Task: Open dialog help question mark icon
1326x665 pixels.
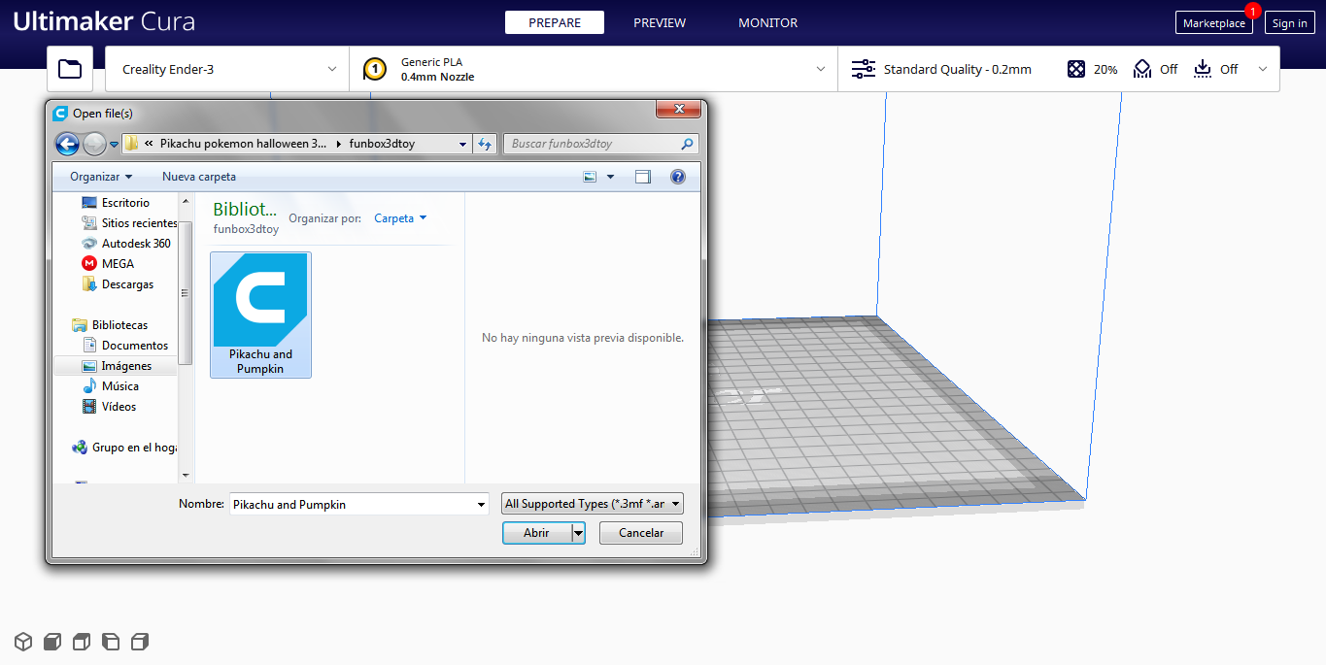Action: pos(678,177)
